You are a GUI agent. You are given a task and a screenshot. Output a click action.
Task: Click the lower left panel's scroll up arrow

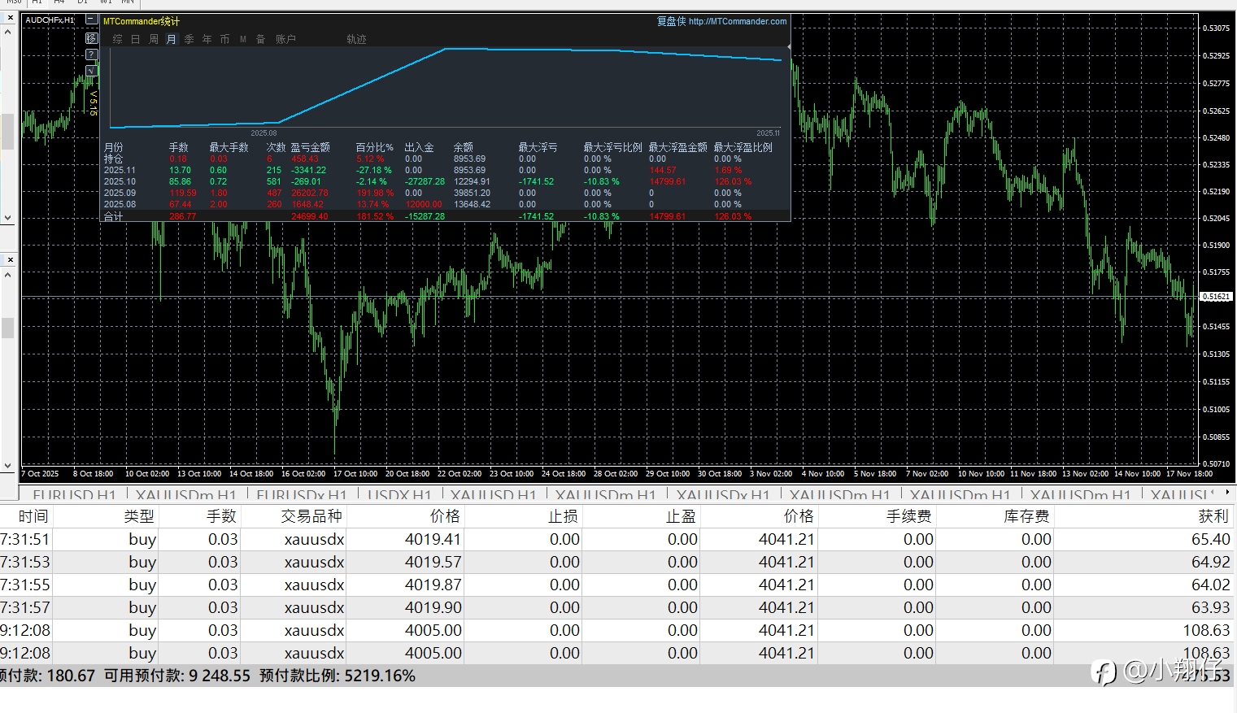click(8, 275)
